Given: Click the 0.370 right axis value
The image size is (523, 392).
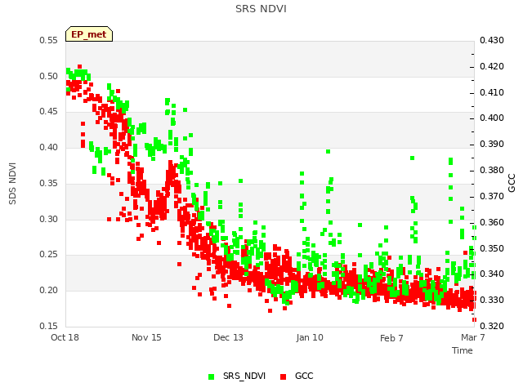Looking at the screenshot, I should coord(492,196).
